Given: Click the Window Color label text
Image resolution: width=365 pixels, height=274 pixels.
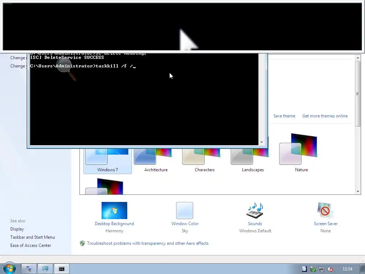Looking at the screenshot, I should point(185,224).
